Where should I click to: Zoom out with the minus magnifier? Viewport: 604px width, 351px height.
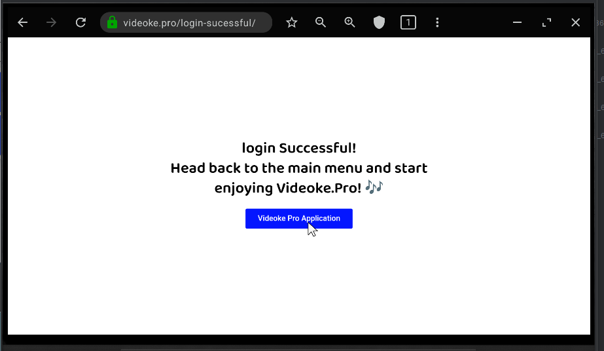[x=321, y=23]
